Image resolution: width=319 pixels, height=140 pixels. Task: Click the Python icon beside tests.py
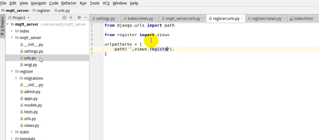point(22,112)
